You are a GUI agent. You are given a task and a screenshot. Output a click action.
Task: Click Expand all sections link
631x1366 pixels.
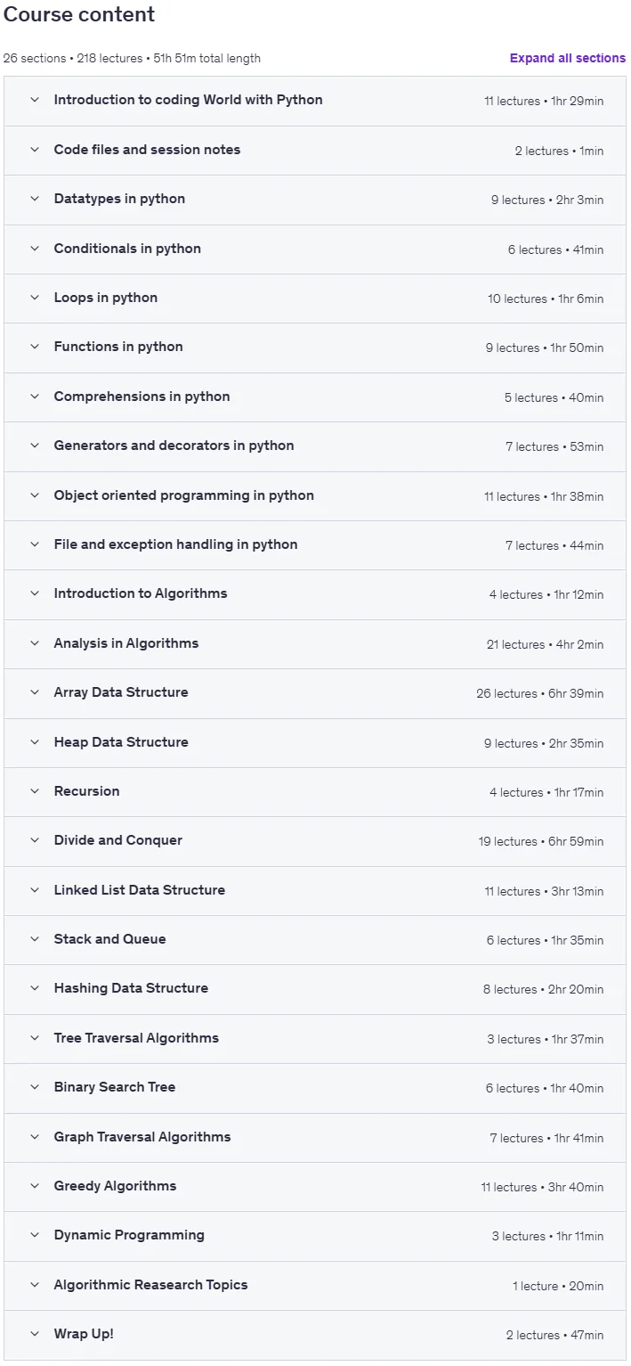(x=567, y=58)
